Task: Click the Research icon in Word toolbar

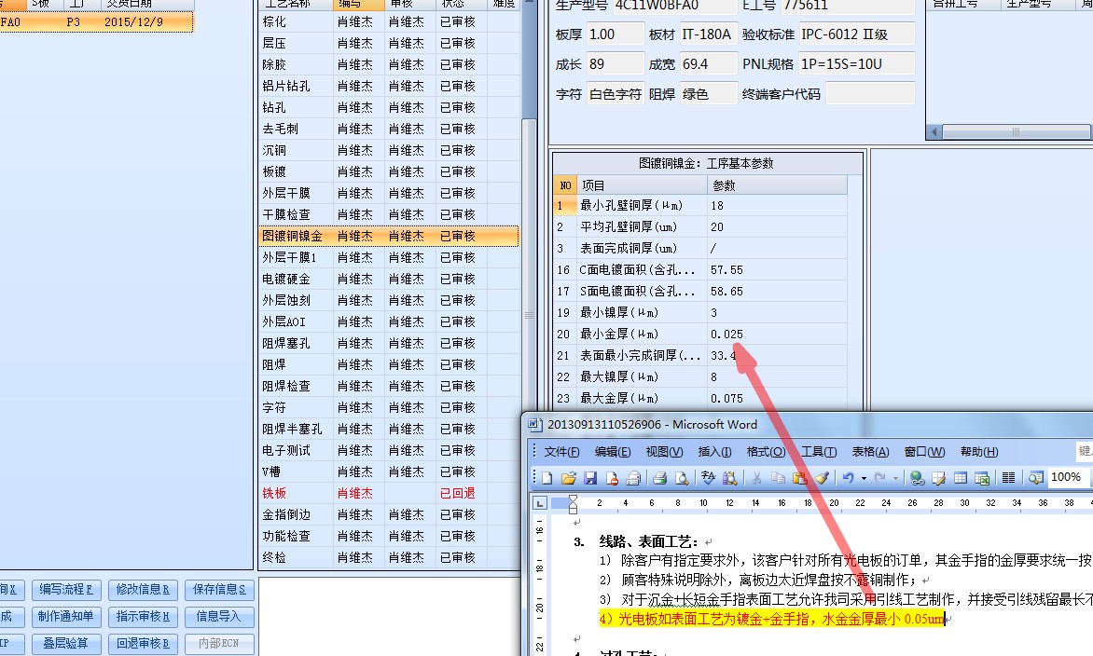Action: click(730, 478)
